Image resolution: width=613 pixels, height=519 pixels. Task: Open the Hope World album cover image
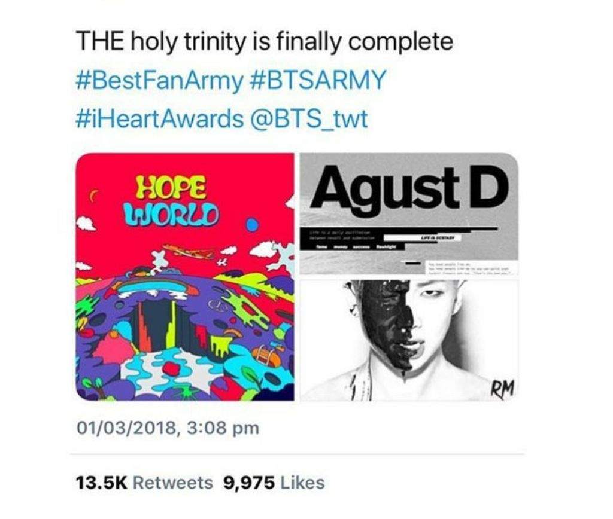(185, 277)
